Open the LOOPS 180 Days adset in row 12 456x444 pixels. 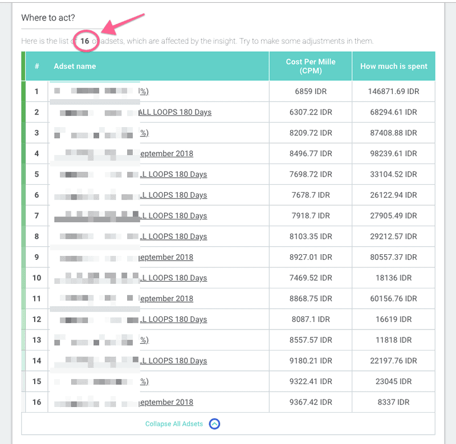coord(173,319)
